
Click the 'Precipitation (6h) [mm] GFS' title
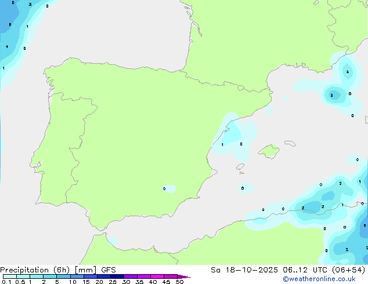tap(58, 270)
